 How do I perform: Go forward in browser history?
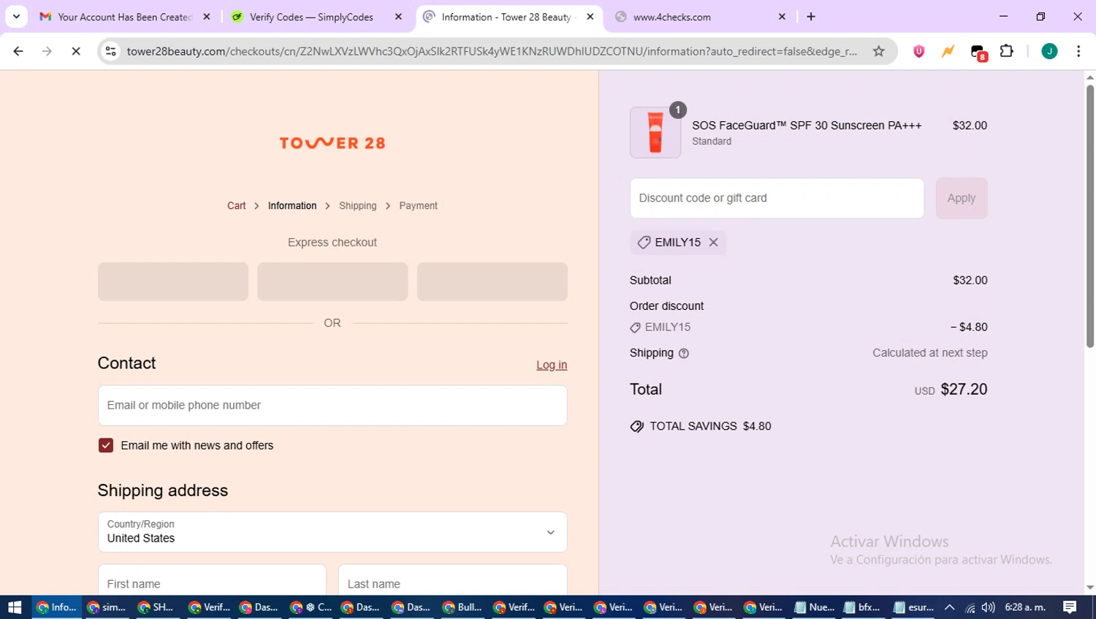click(47, 51)
